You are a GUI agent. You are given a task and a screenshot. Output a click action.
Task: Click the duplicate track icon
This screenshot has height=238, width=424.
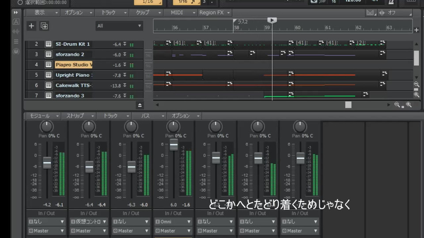tap(44, 26)
